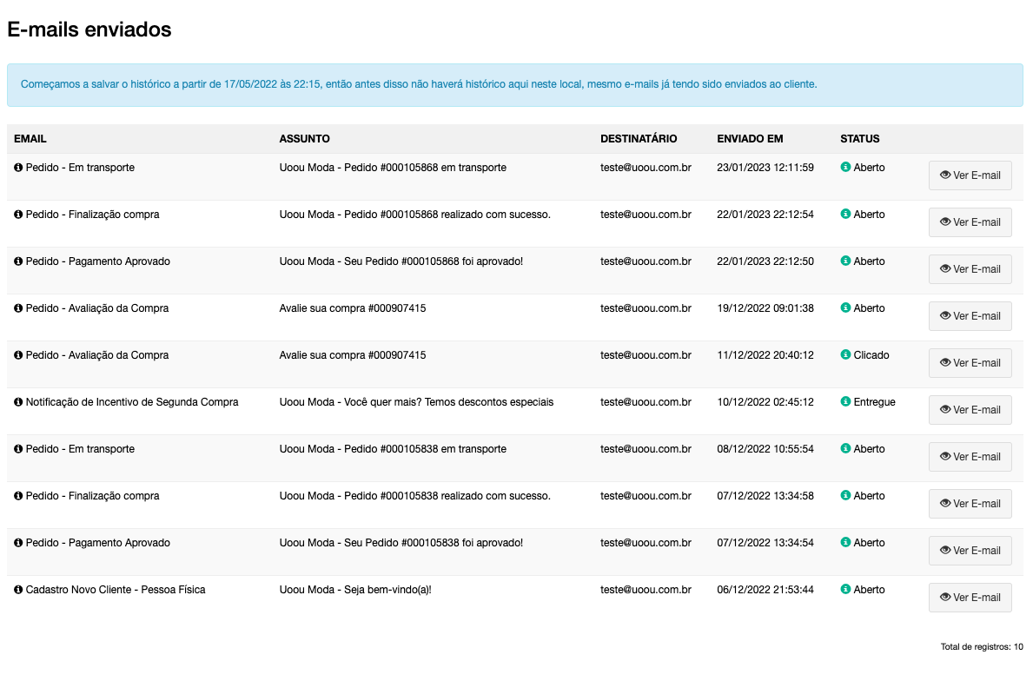
Task: Click green status icon next to Clicado
Action: [845, 354]
